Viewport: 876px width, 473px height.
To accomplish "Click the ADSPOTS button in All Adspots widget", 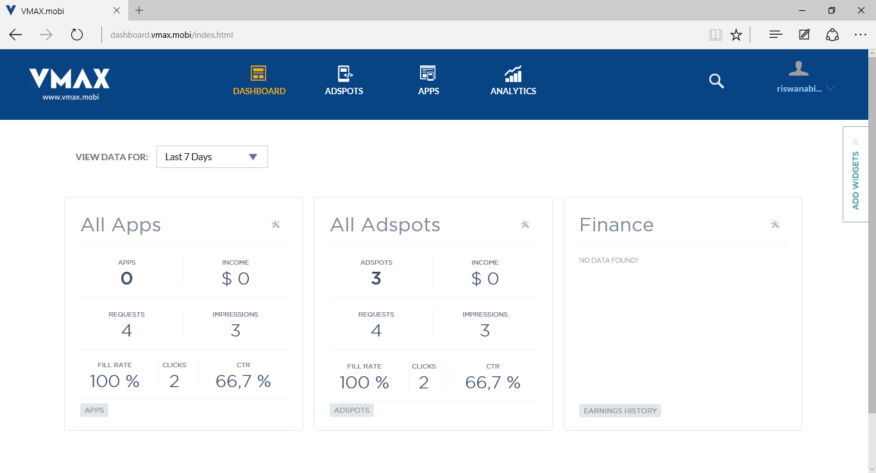I will click(352, 410).
